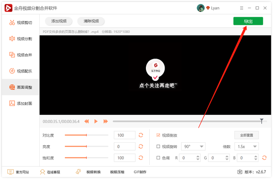Decrease the G color value stepper
Image resolution: width=273 pixels, height=179 pixels.
[227, 159]
